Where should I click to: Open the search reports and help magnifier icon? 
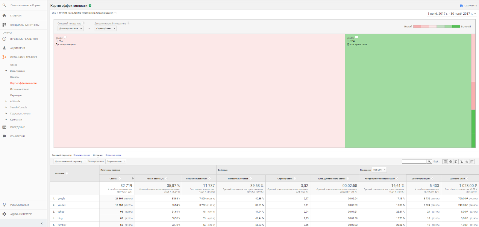point(4,5)
